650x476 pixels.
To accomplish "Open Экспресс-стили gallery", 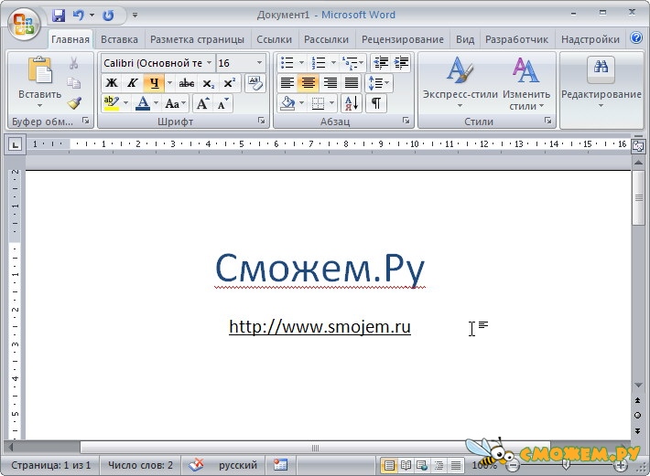I will point(460,82).
